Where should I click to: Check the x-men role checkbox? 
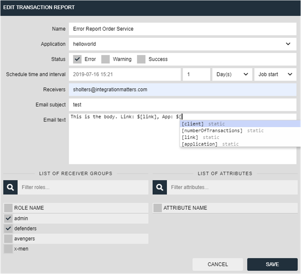[8, 249]
